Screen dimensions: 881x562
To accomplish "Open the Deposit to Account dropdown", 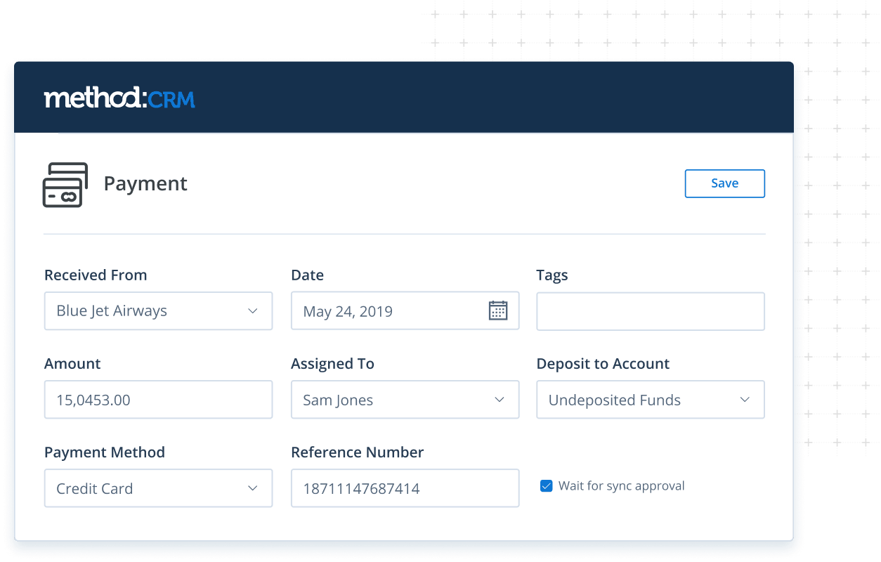I will [650, 400].
